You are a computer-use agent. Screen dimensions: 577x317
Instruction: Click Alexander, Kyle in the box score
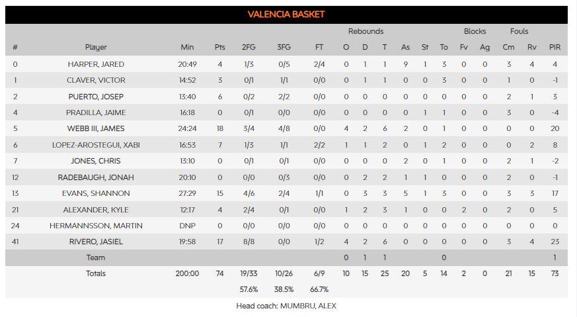tap(96, 209)
